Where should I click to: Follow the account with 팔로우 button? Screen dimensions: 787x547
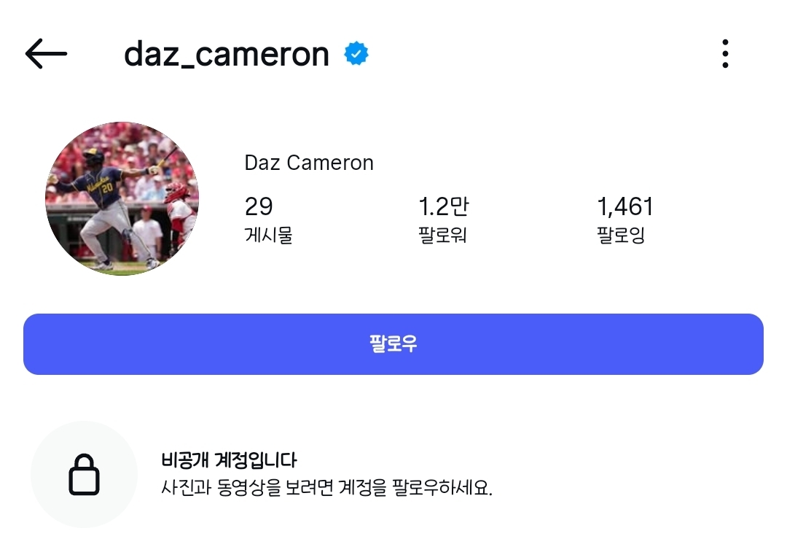pos(393,344)
